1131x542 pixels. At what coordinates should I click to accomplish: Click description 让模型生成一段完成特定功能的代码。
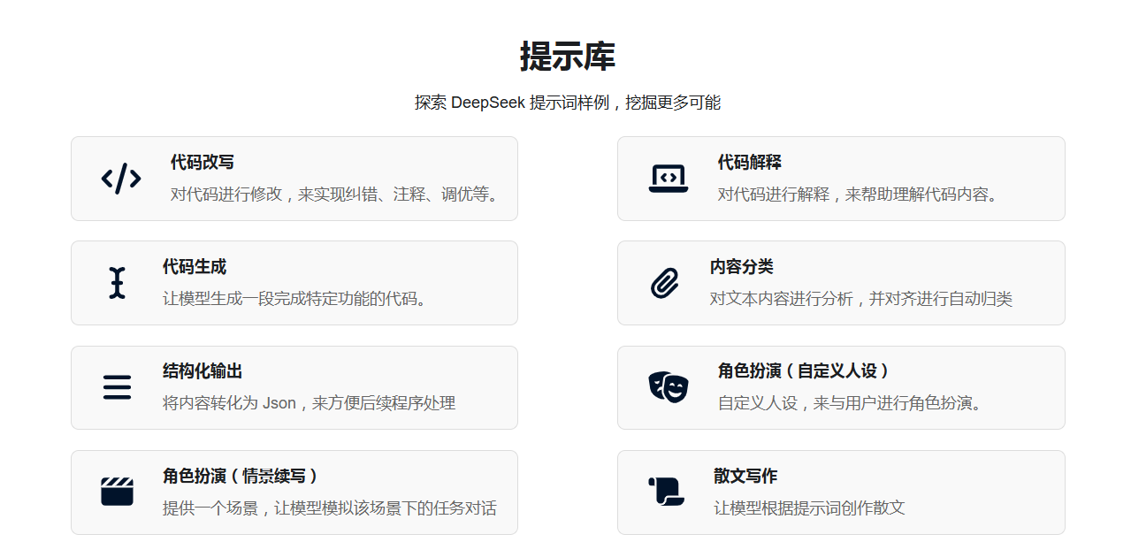[x=296, y=299]
